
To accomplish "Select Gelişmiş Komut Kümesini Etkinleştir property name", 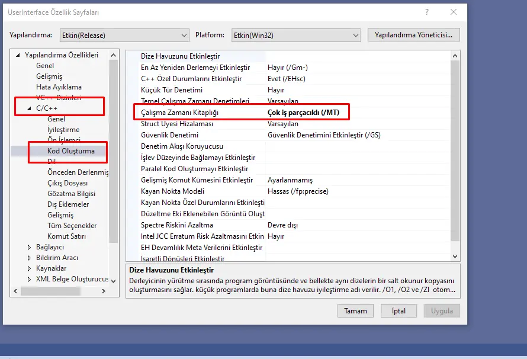I will 197,180.
